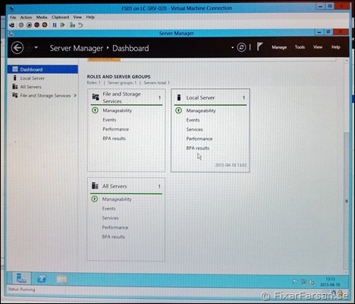
Task: Click the dashboard vertical scrollbar thumb
Action: [347, 201]
